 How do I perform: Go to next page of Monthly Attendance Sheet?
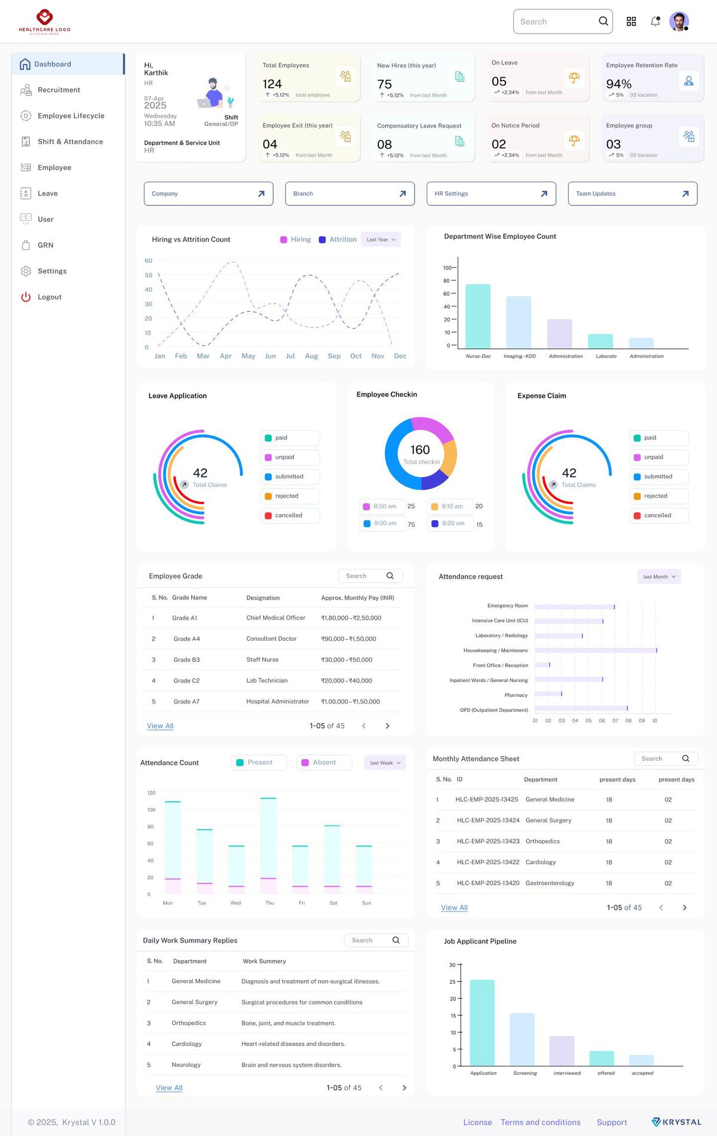685,908
